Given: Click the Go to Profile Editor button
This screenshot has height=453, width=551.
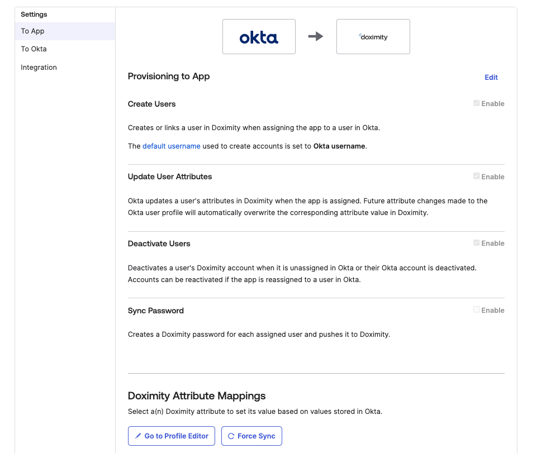Looking at the screenshot, I should [x=172, y=436].
